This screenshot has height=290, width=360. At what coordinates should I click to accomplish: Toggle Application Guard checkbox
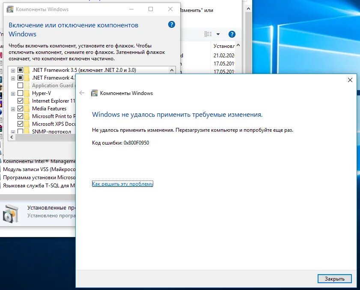21,86
